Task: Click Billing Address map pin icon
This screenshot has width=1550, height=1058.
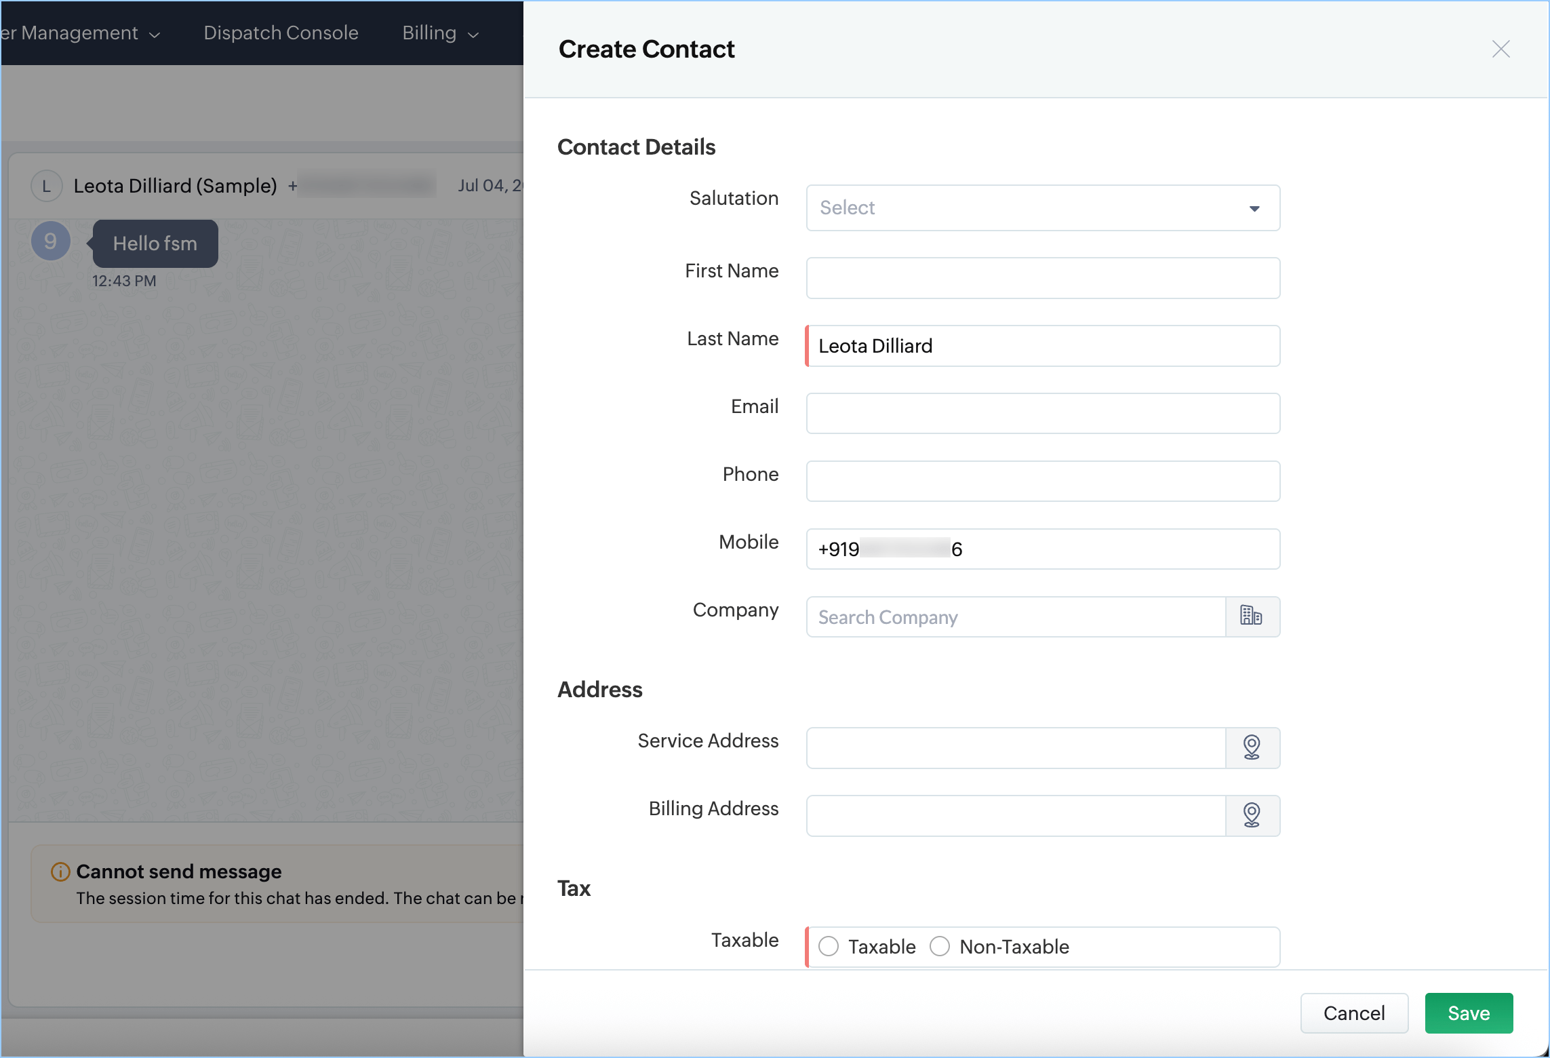Action: point(1251,815)
